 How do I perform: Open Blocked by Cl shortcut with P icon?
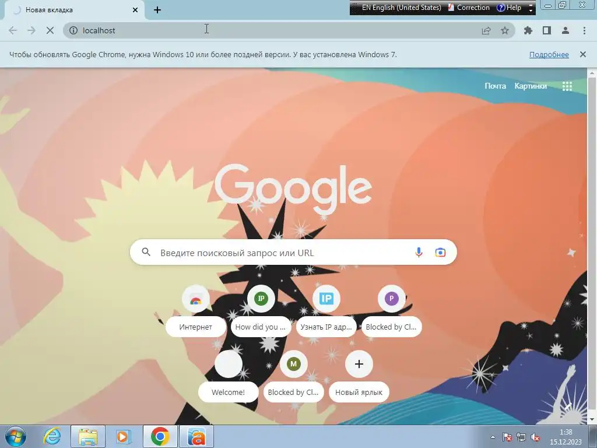391,311
